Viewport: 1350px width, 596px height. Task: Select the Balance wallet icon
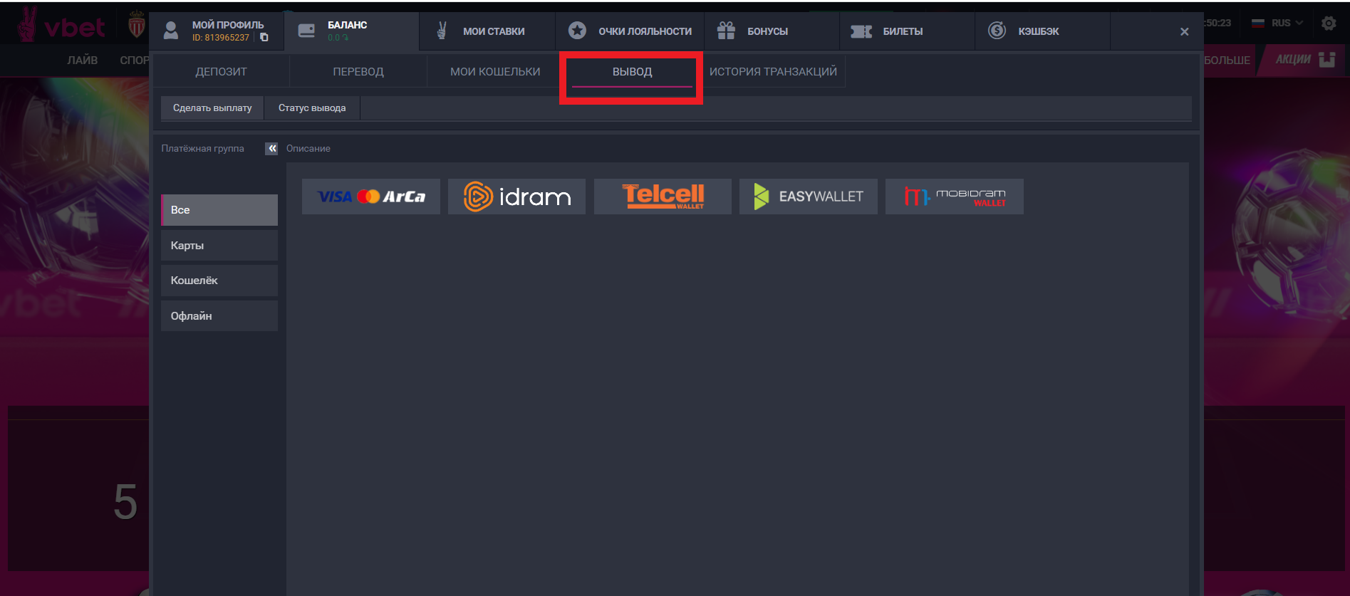click(x=306, y=31)
